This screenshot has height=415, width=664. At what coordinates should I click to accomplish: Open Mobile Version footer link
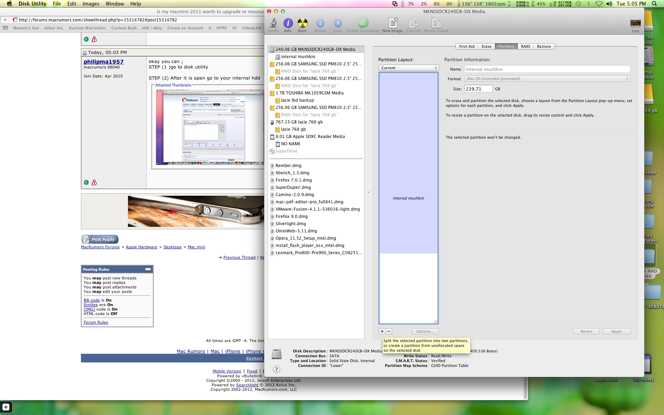pos(227,371)
